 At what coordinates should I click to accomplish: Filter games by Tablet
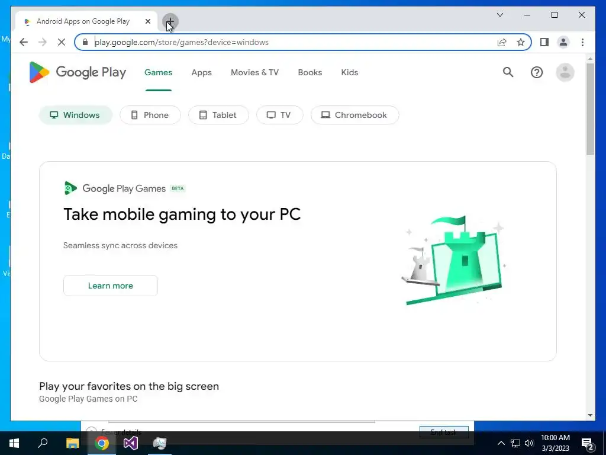218,115
